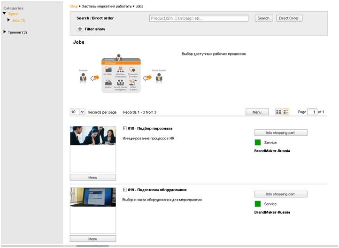The image size is (339, 248).
Task: Click the plus icon beside Filter show
Action: (80, 29)
